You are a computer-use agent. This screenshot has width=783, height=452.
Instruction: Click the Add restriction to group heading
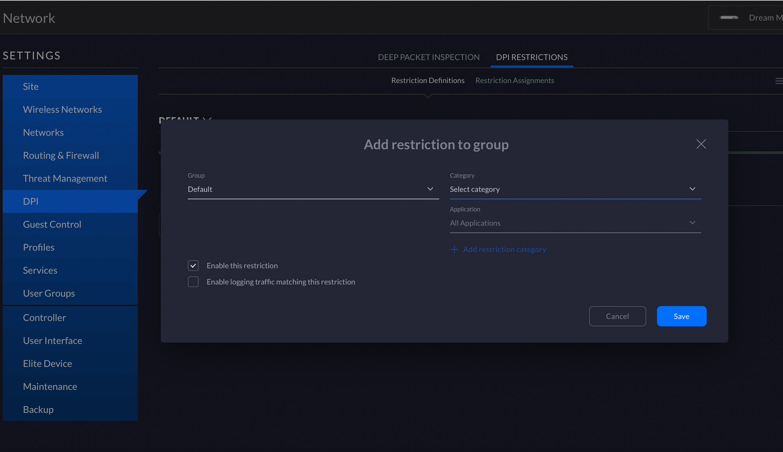(x=436, y=145)
